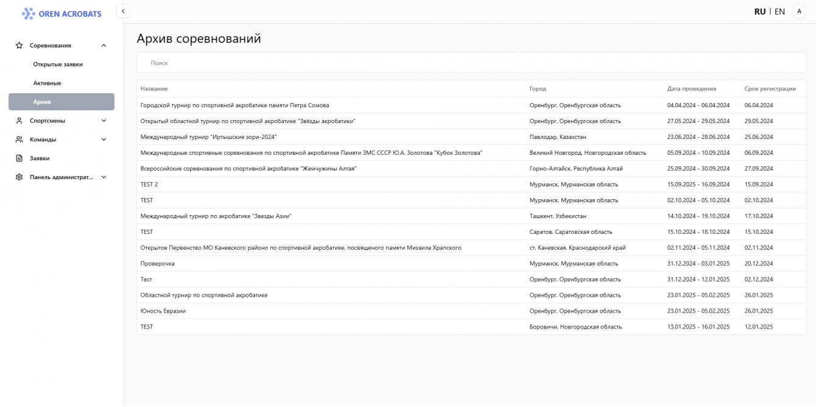The height and width of the screenshot is (407, 816).
Task: Click the person icon next to Спортсмены
Action: pyautogui.click(x=19, y=121)
